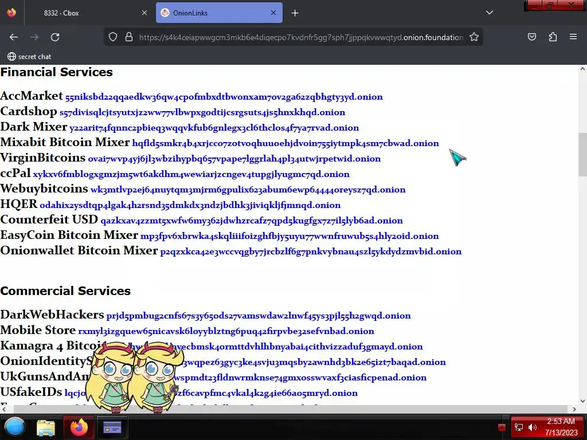
Task: Click the scroll down arrow
Action: pyautogui.click(x=582, y=401)
